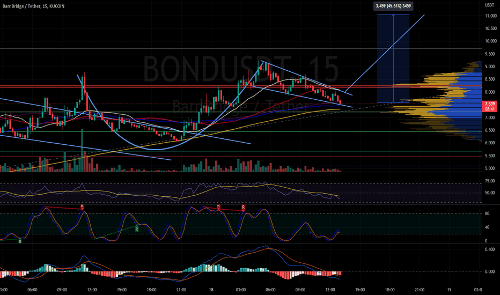Click the 50.00 RSI scale label
The width and height of the screenshot is (500, 295).
pos(490,193)
